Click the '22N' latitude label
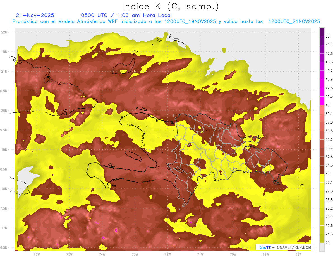 tap(5, 32)
